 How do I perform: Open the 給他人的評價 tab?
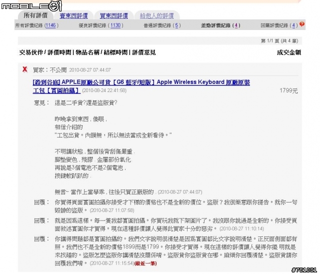click(156, 15)
